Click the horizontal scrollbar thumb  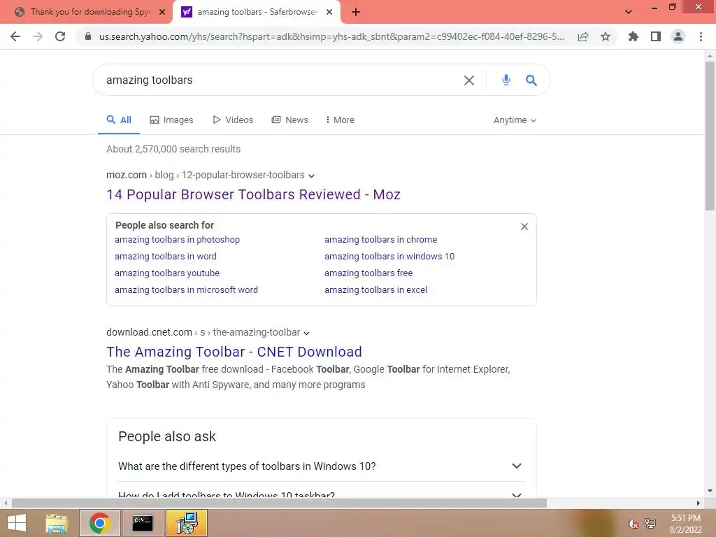(x=279, y=503)
